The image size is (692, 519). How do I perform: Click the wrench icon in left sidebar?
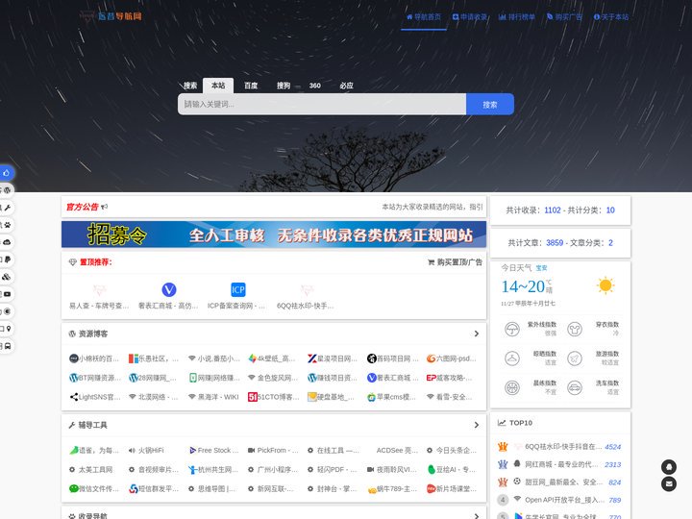coord(7,208)
